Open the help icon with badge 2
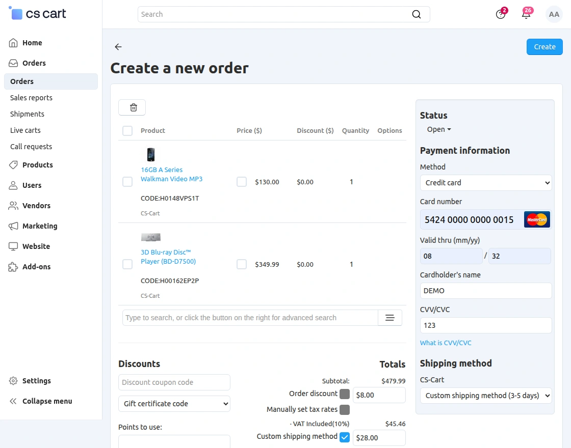571x448 pixels. pos(501,14)
